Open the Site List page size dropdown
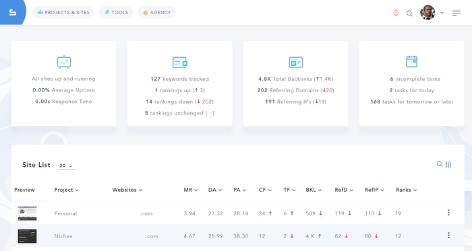Image resolution: width=472 pixels, height=251 pixels. point(66,166)
